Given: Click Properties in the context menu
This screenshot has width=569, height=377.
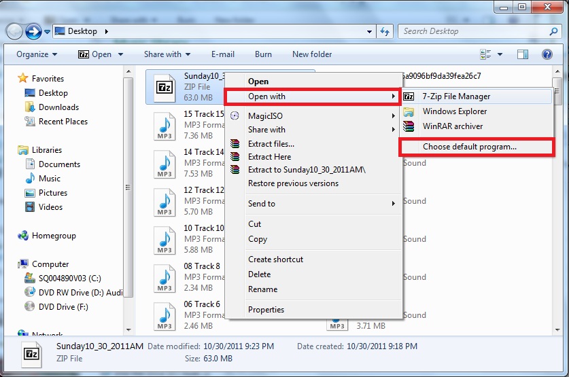Looking at the screenshot, I should [x=266, y=310].
